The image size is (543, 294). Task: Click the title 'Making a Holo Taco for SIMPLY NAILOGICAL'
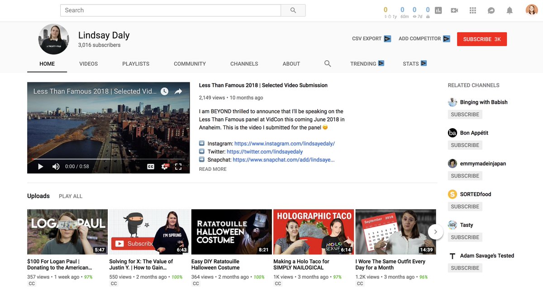click(x=301, y=265)
